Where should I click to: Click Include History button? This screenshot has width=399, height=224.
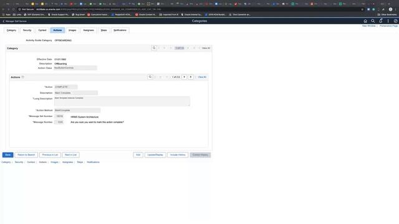tap(178, 155)
